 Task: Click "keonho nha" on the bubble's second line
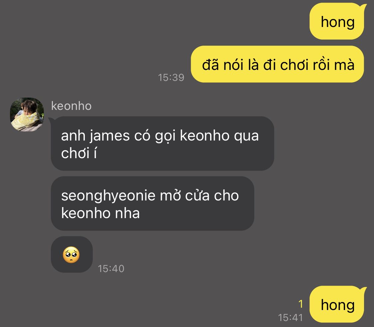pos(100,213)
